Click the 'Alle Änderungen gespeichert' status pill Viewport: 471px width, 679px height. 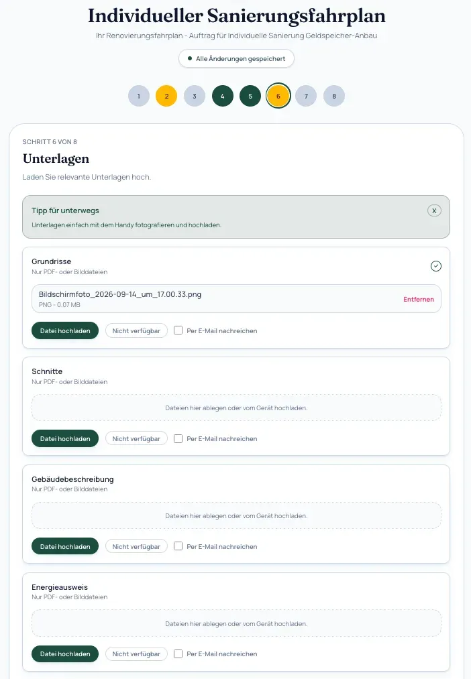(x=237, y=58)
